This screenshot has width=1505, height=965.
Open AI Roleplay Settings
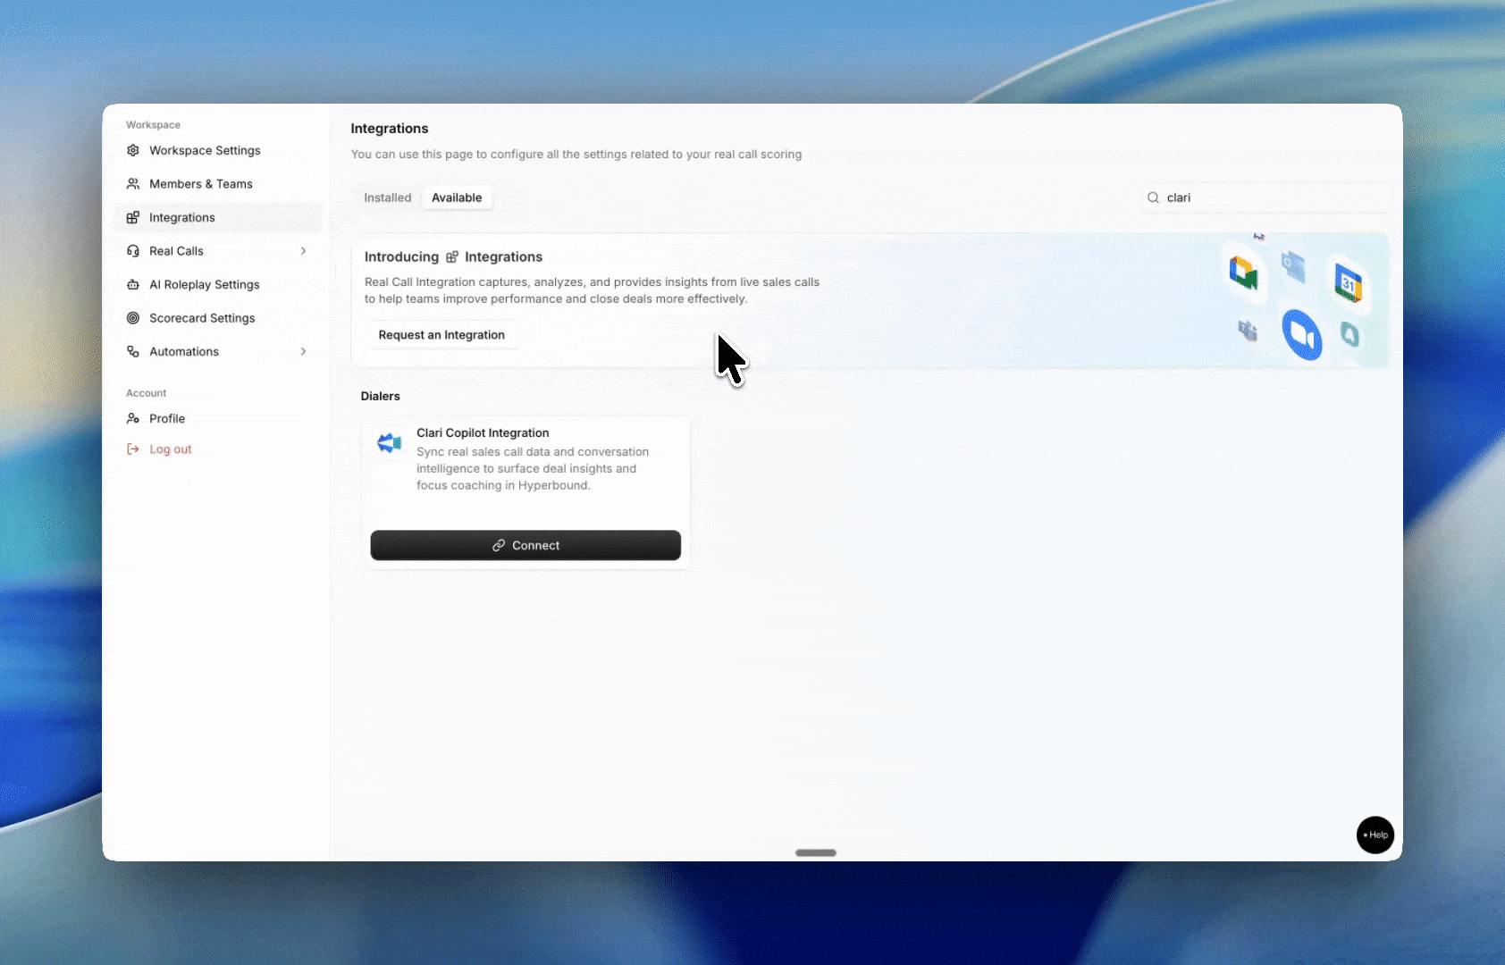coord(218,284)
